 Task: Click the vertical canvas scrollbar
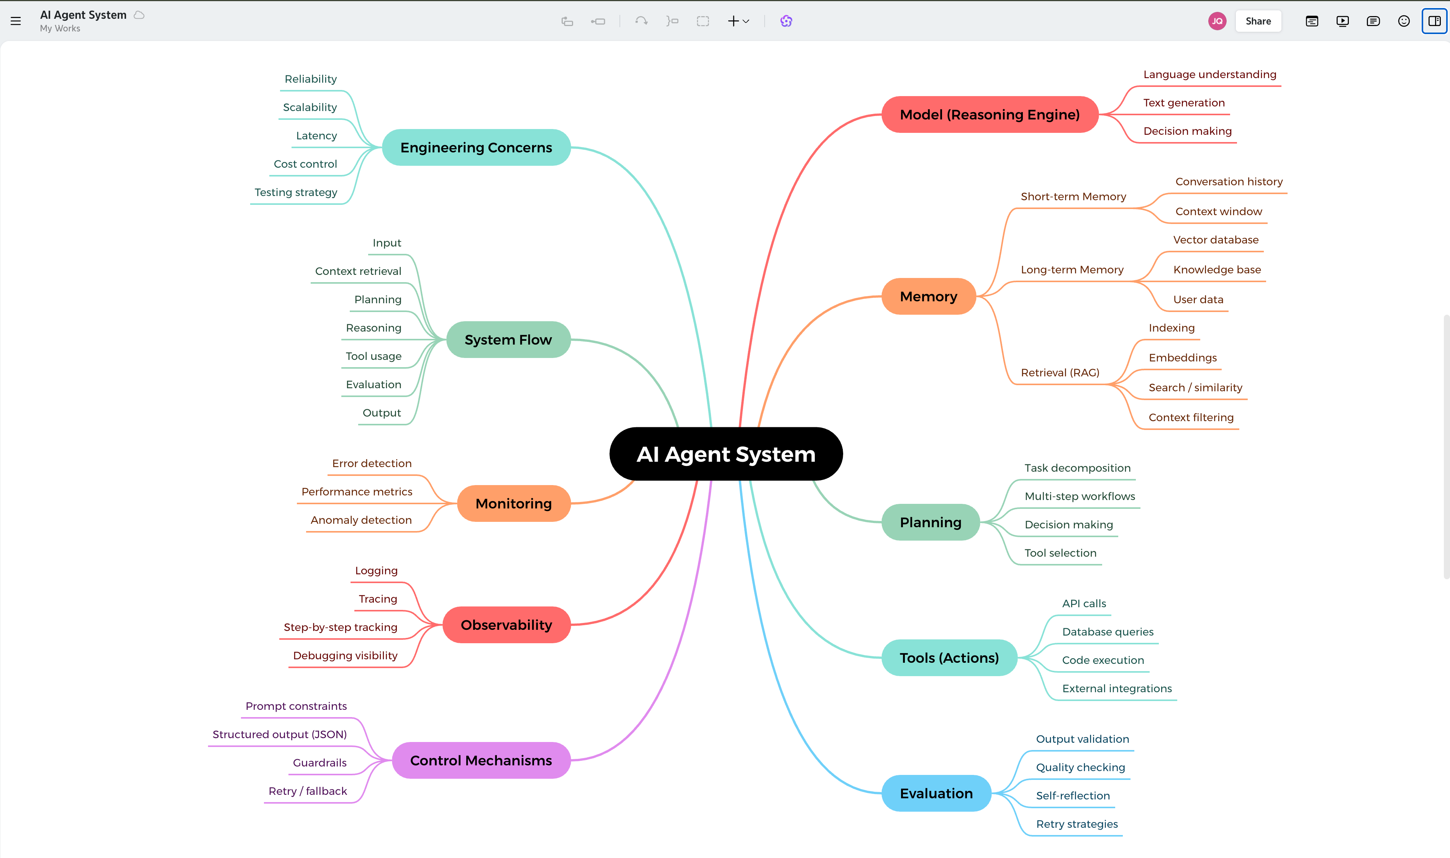pyautogui.click(x=1446, y=446)
